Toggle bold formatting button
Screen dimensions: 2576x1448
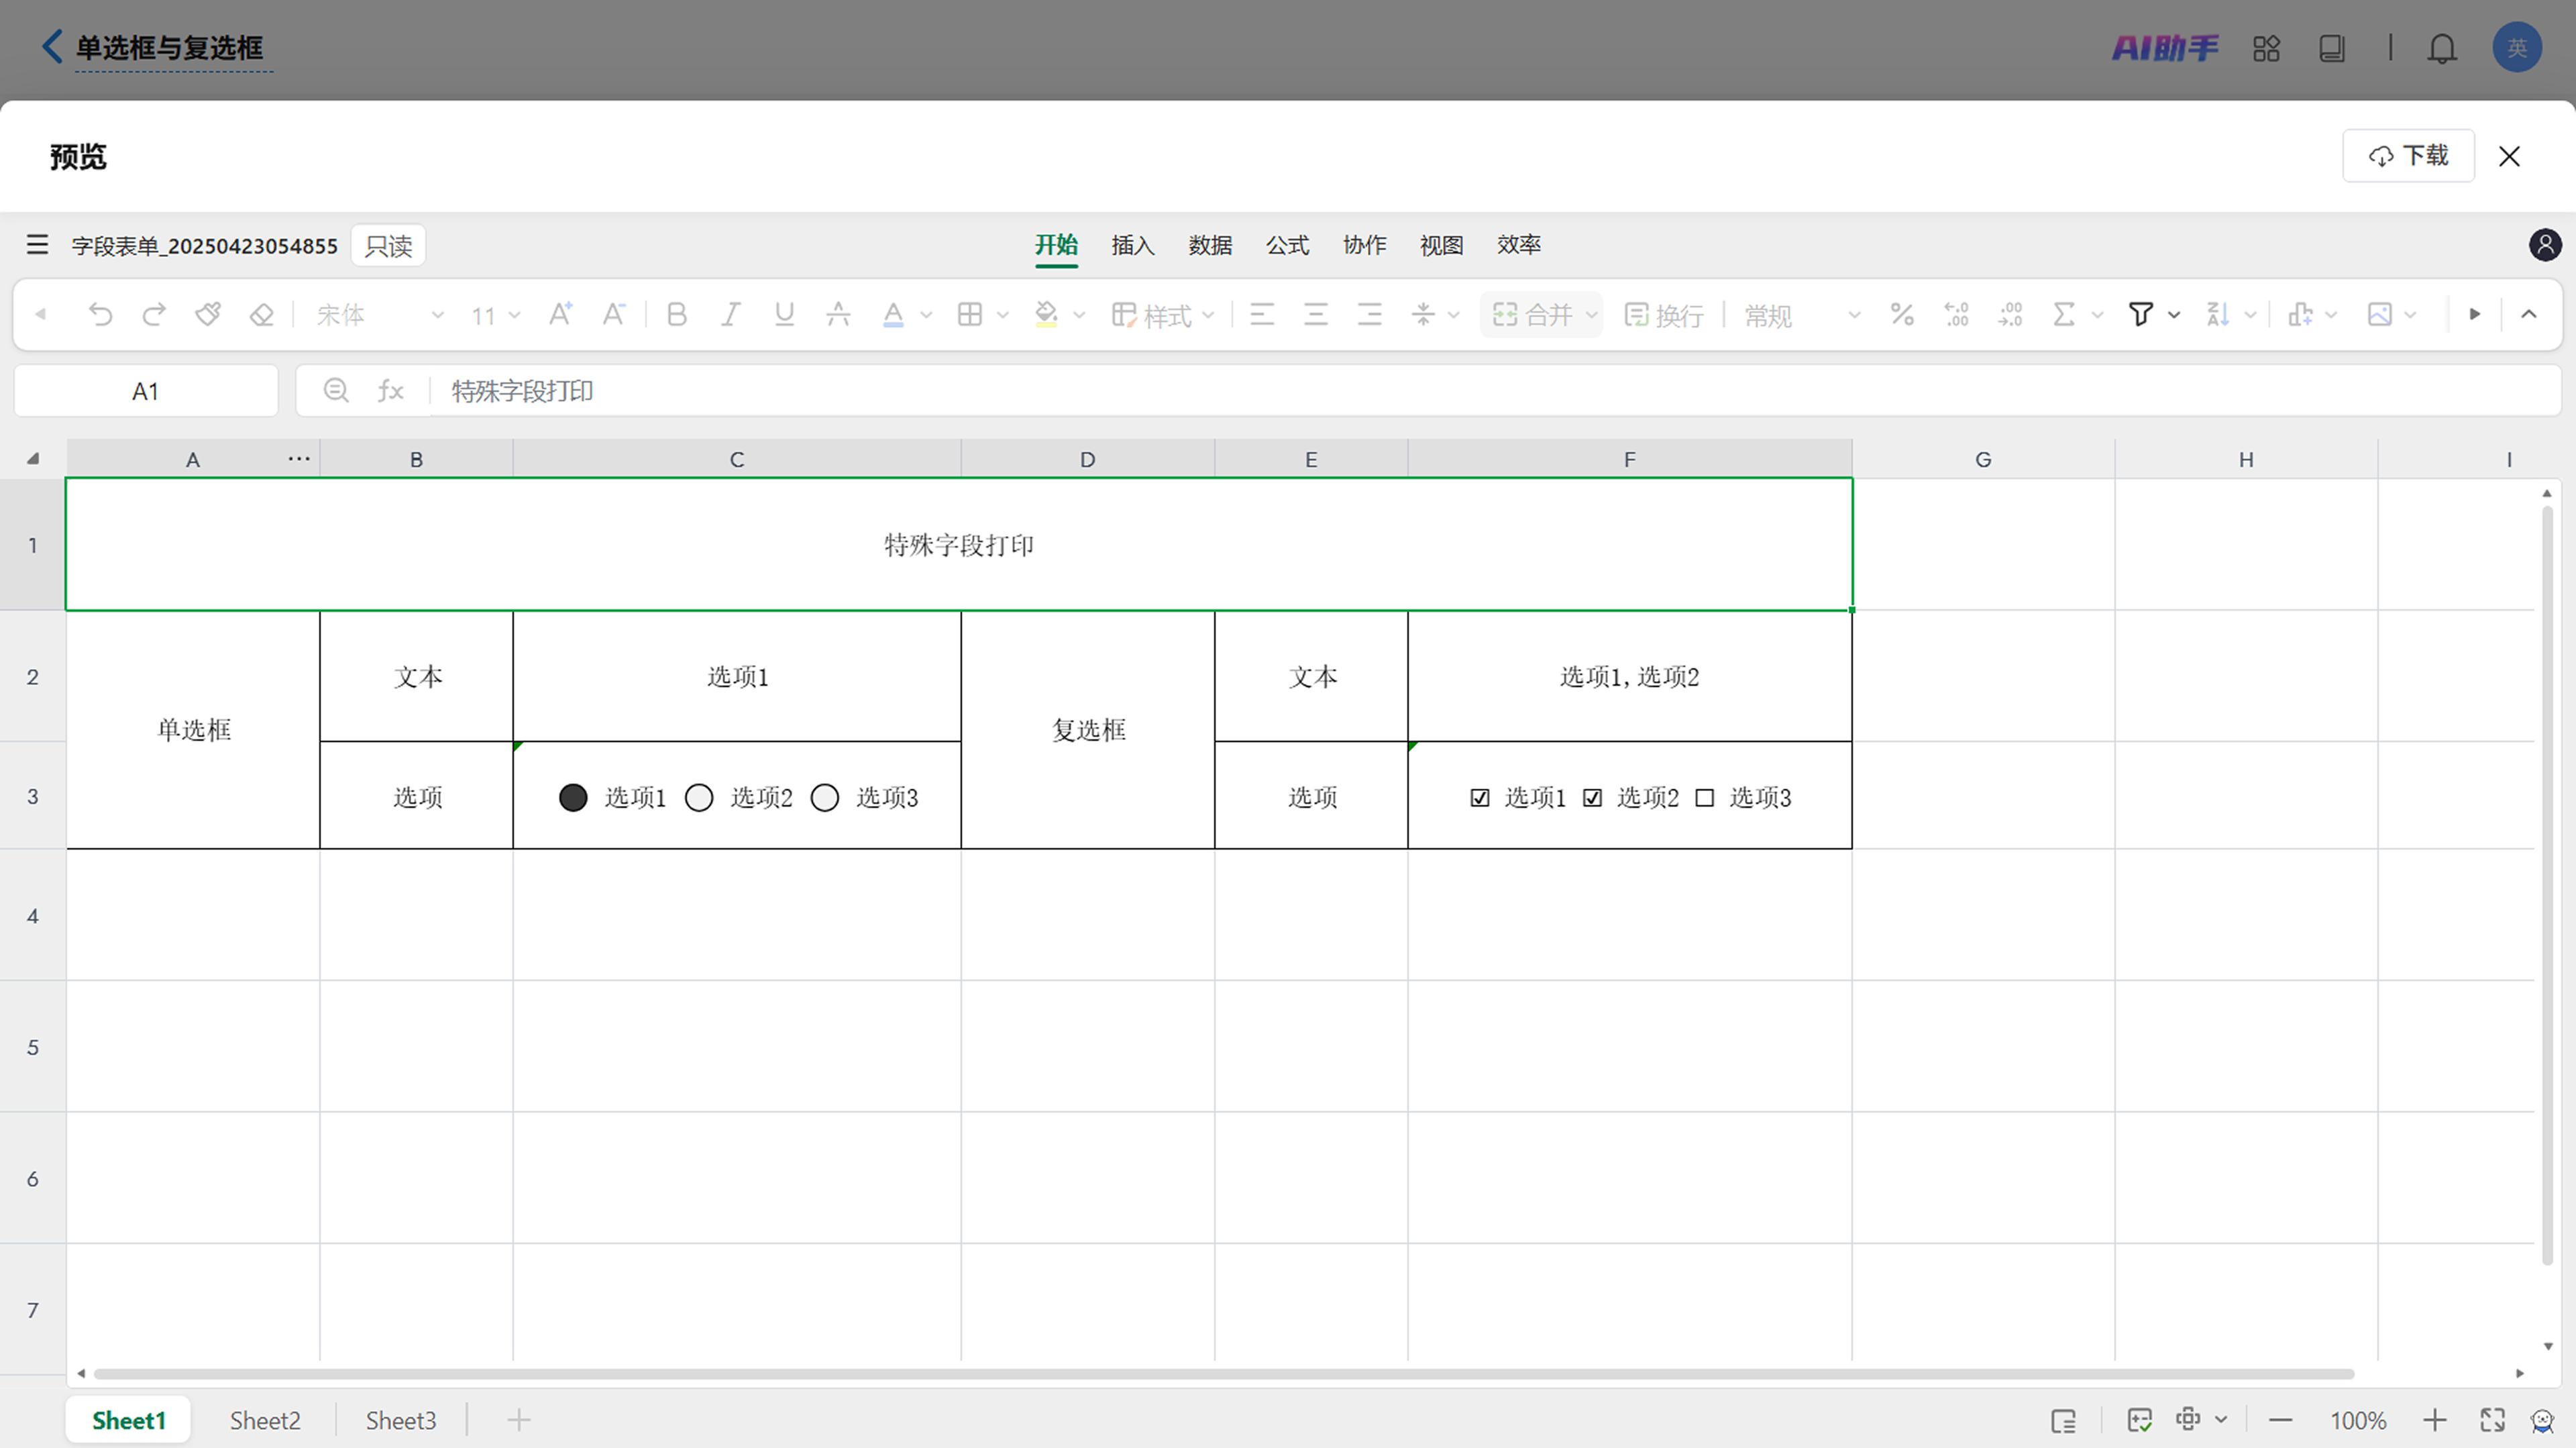tap(676, 315)
